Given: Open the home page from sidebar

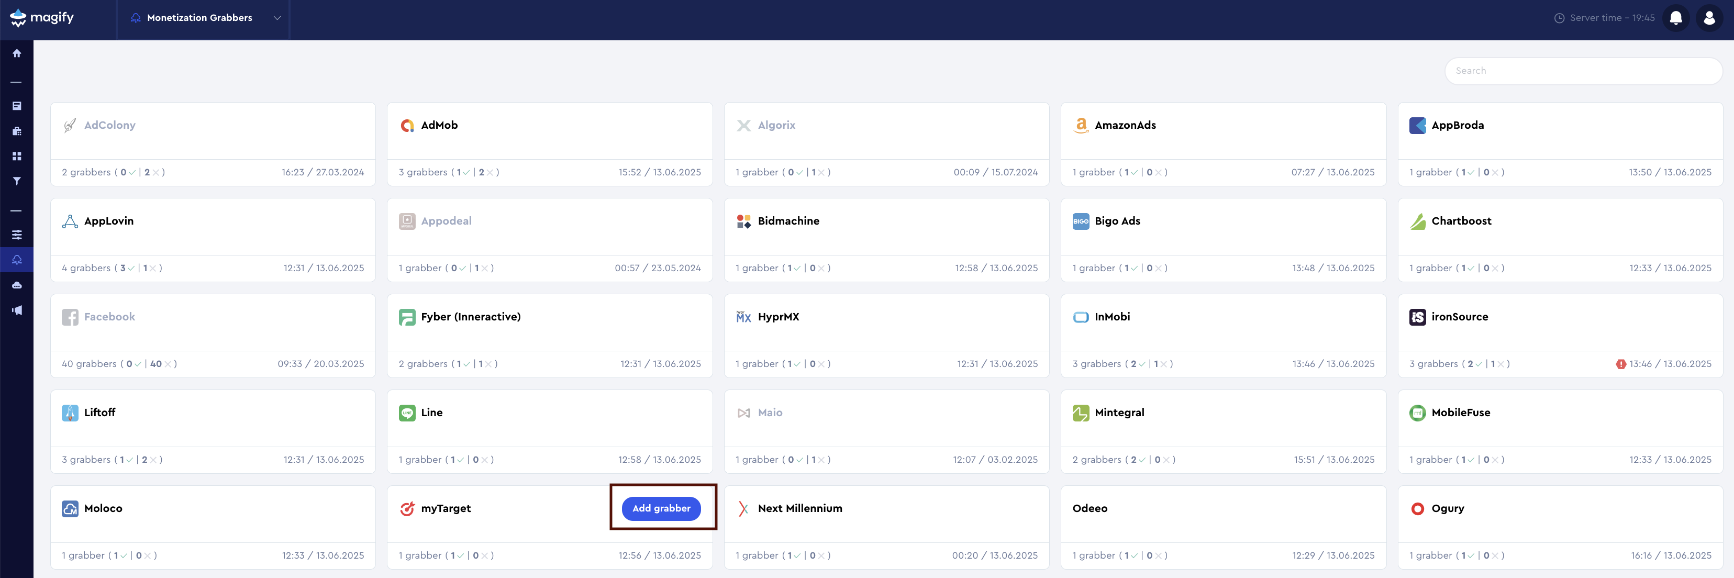Looking at the screenshot, I should [x=17, y=53].
